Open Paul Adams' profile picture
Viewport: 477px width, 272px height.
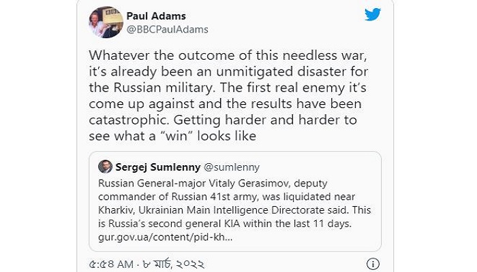point(106,22)
